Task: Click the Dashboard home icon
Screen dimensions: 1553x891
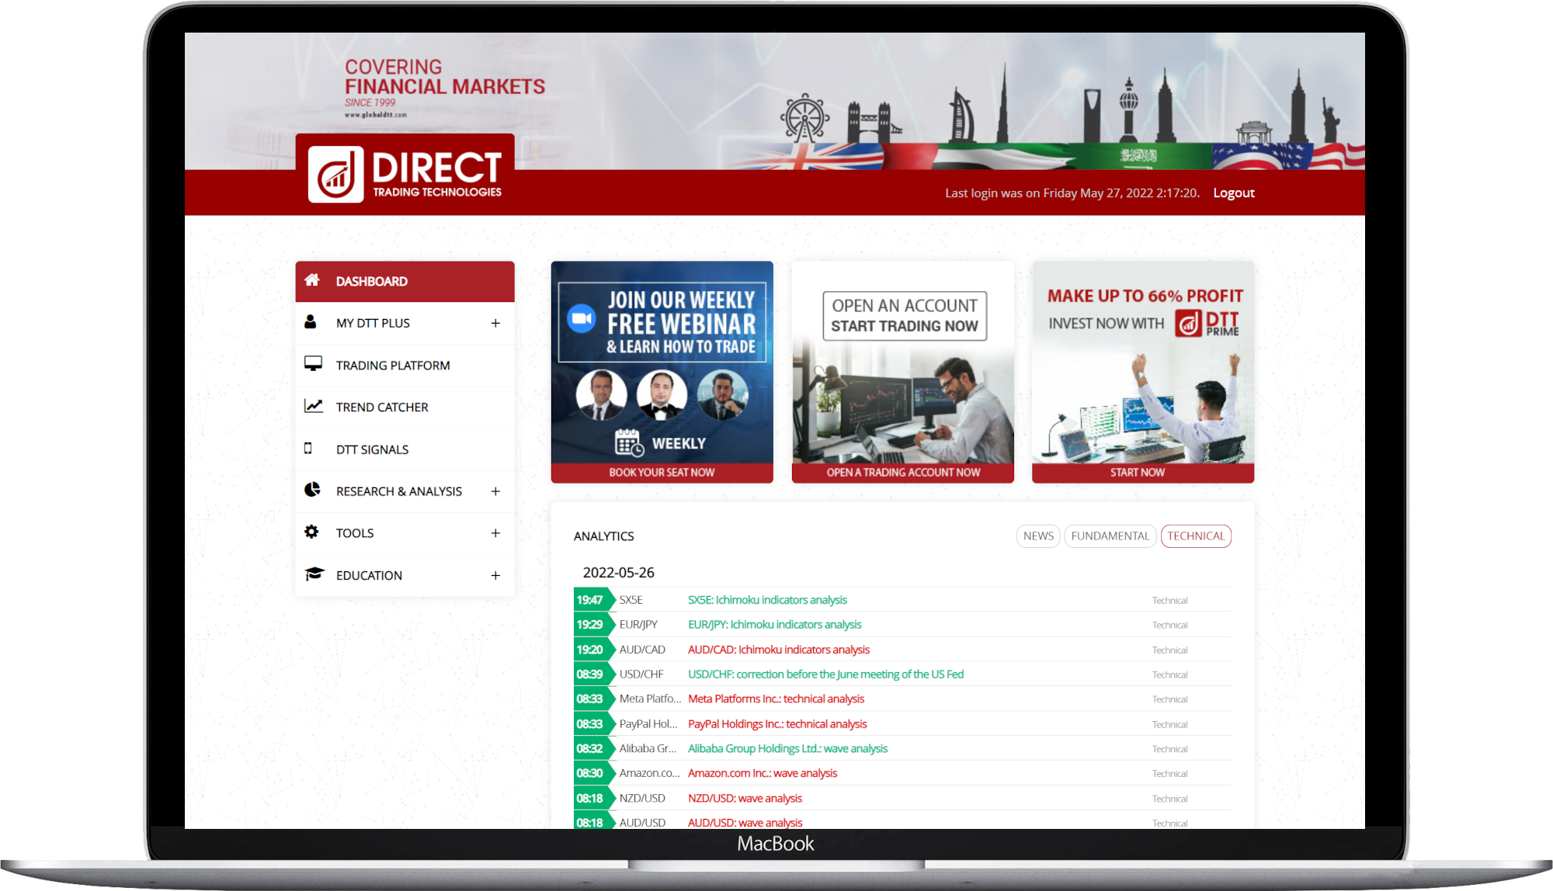Action: pyautogui.click(x=312, y=280)
